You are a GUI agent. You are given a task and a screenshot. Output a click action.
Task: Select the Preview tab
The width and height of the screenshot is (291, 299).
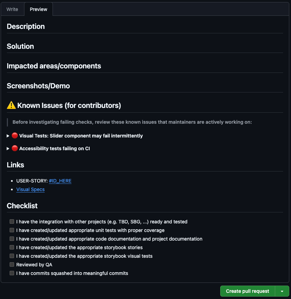pos(38,9)
